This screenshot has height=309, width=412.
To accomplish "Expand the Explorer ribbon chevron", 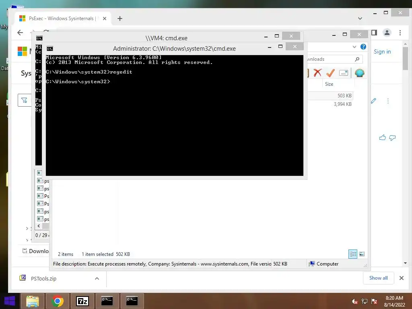I will pyautogui.click(x=354, y=47).
